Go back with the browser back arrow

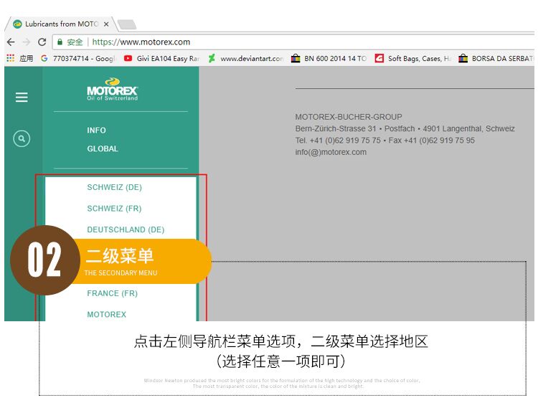click(x=11, y=42)
